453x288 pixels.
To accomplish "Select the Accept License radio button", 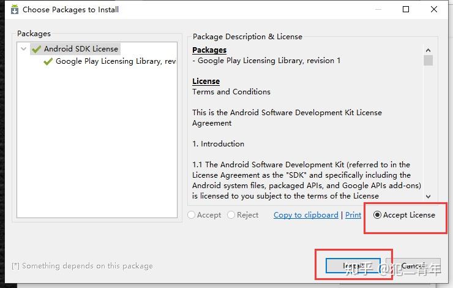I will (377, 215).
